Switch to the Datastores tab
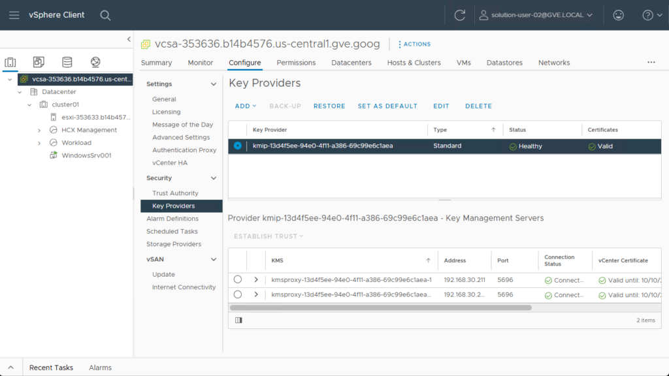This screenshot has width=669, height=376. tap(504, 63)
